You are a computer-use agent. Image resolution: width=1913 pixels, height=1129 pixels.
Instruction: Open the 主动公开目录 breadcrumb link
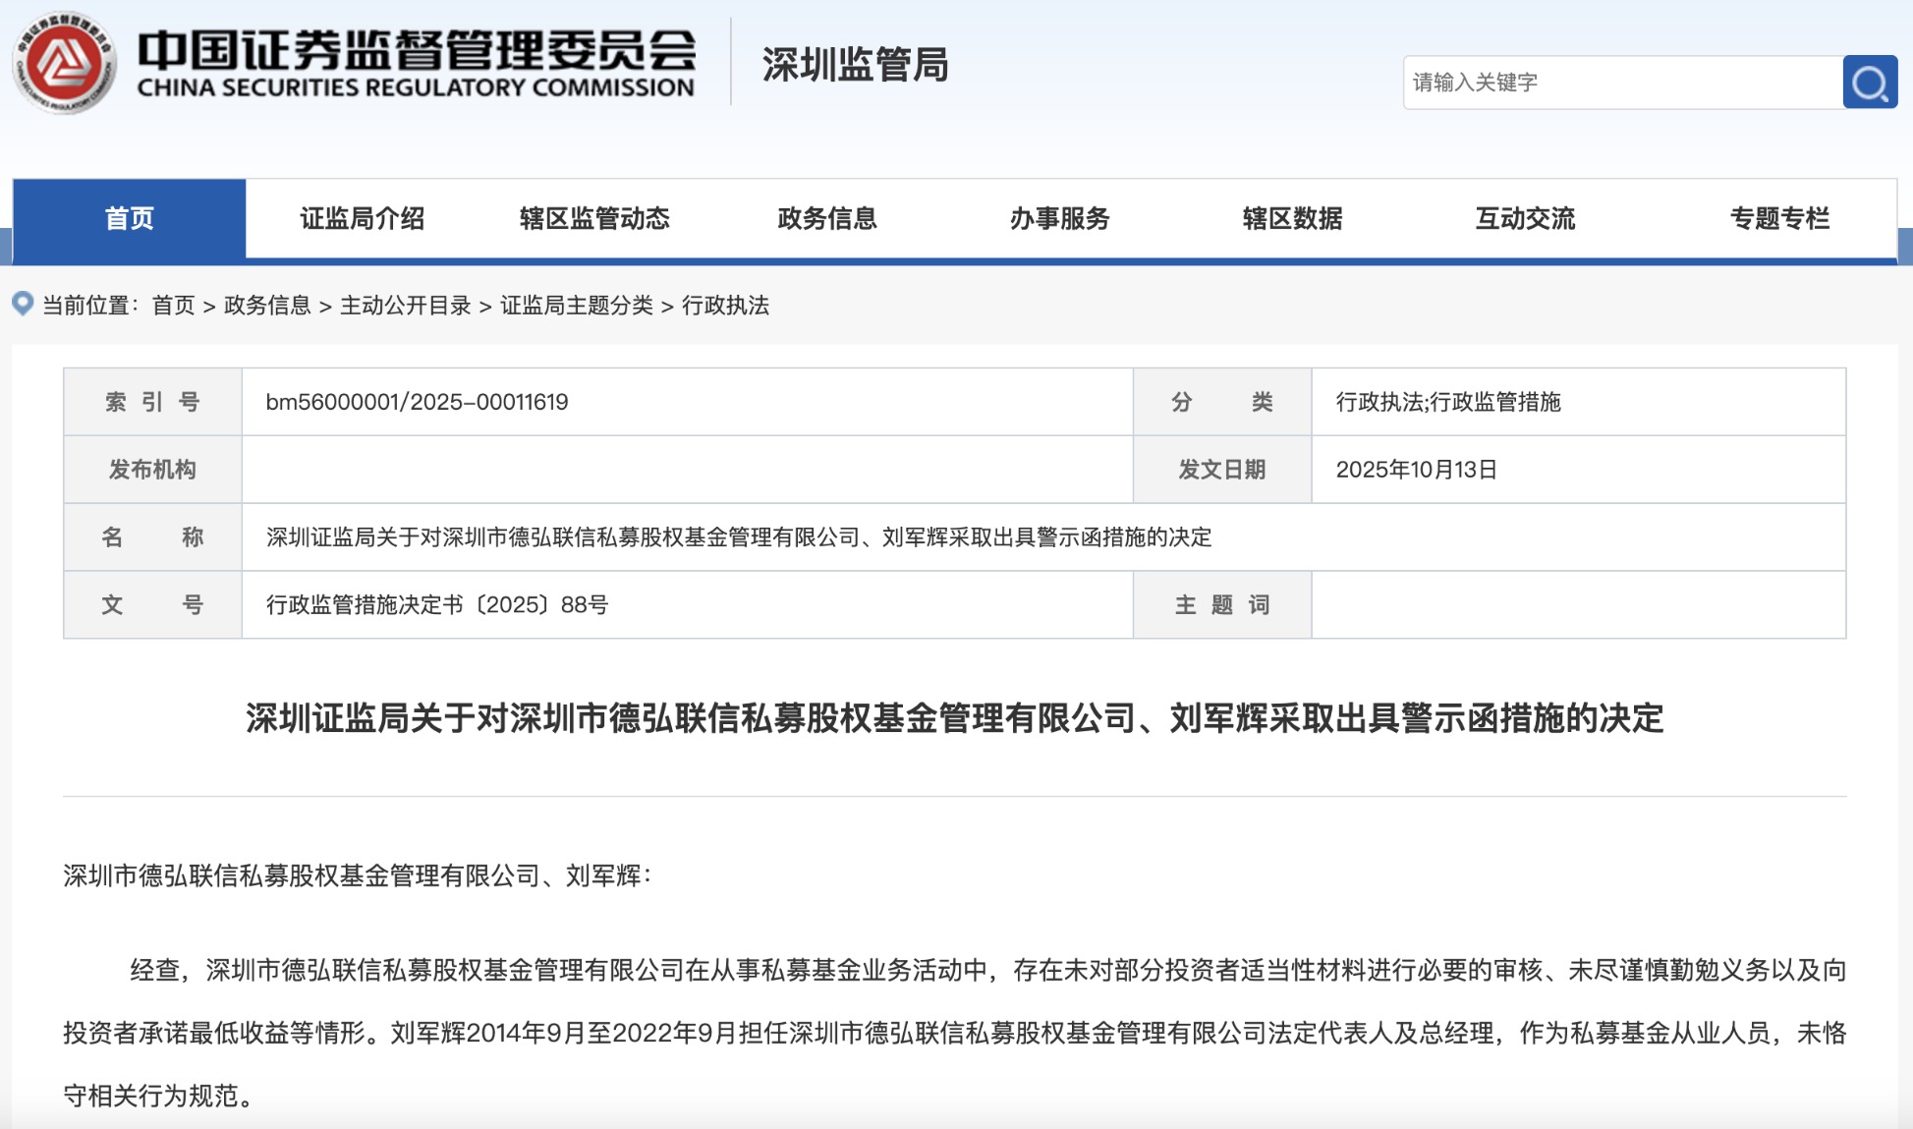click(405, 306)
